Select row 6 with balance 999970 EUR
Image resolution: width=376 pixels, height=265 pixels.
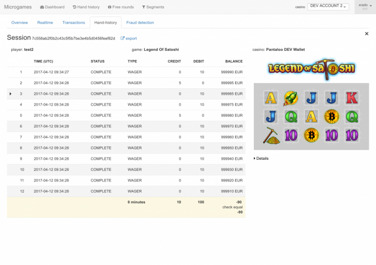tap(126, 126)
